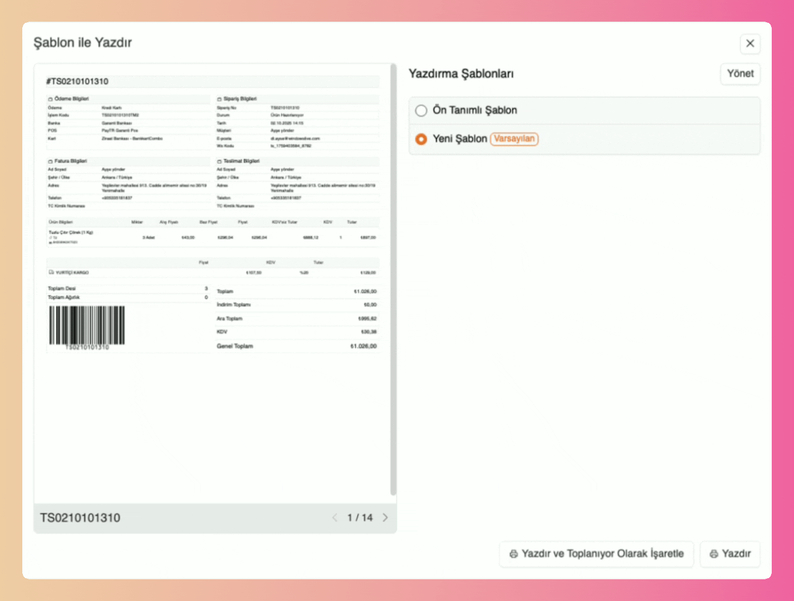Image resolution: width=794 pixels, height=601 pixels.
Task: Go to the next page with right chevron
Action: pos(385,517)
